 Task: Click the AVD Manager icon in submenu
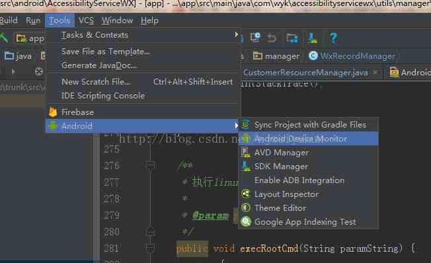[x=246, y=152]
